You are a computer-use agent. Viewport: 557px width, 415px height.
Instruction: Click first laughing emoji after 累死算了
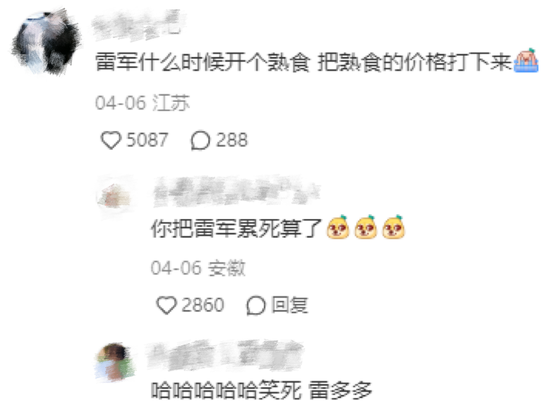tap(338, 227)
